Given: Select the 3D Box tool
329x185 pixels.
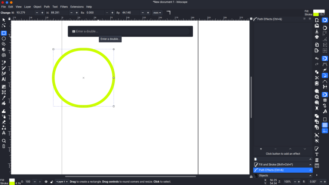Looking at the screenshot, I should point(4,50).
